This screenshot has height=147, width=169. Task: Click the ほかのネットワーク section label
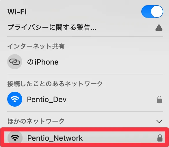[x=36, y=121]
